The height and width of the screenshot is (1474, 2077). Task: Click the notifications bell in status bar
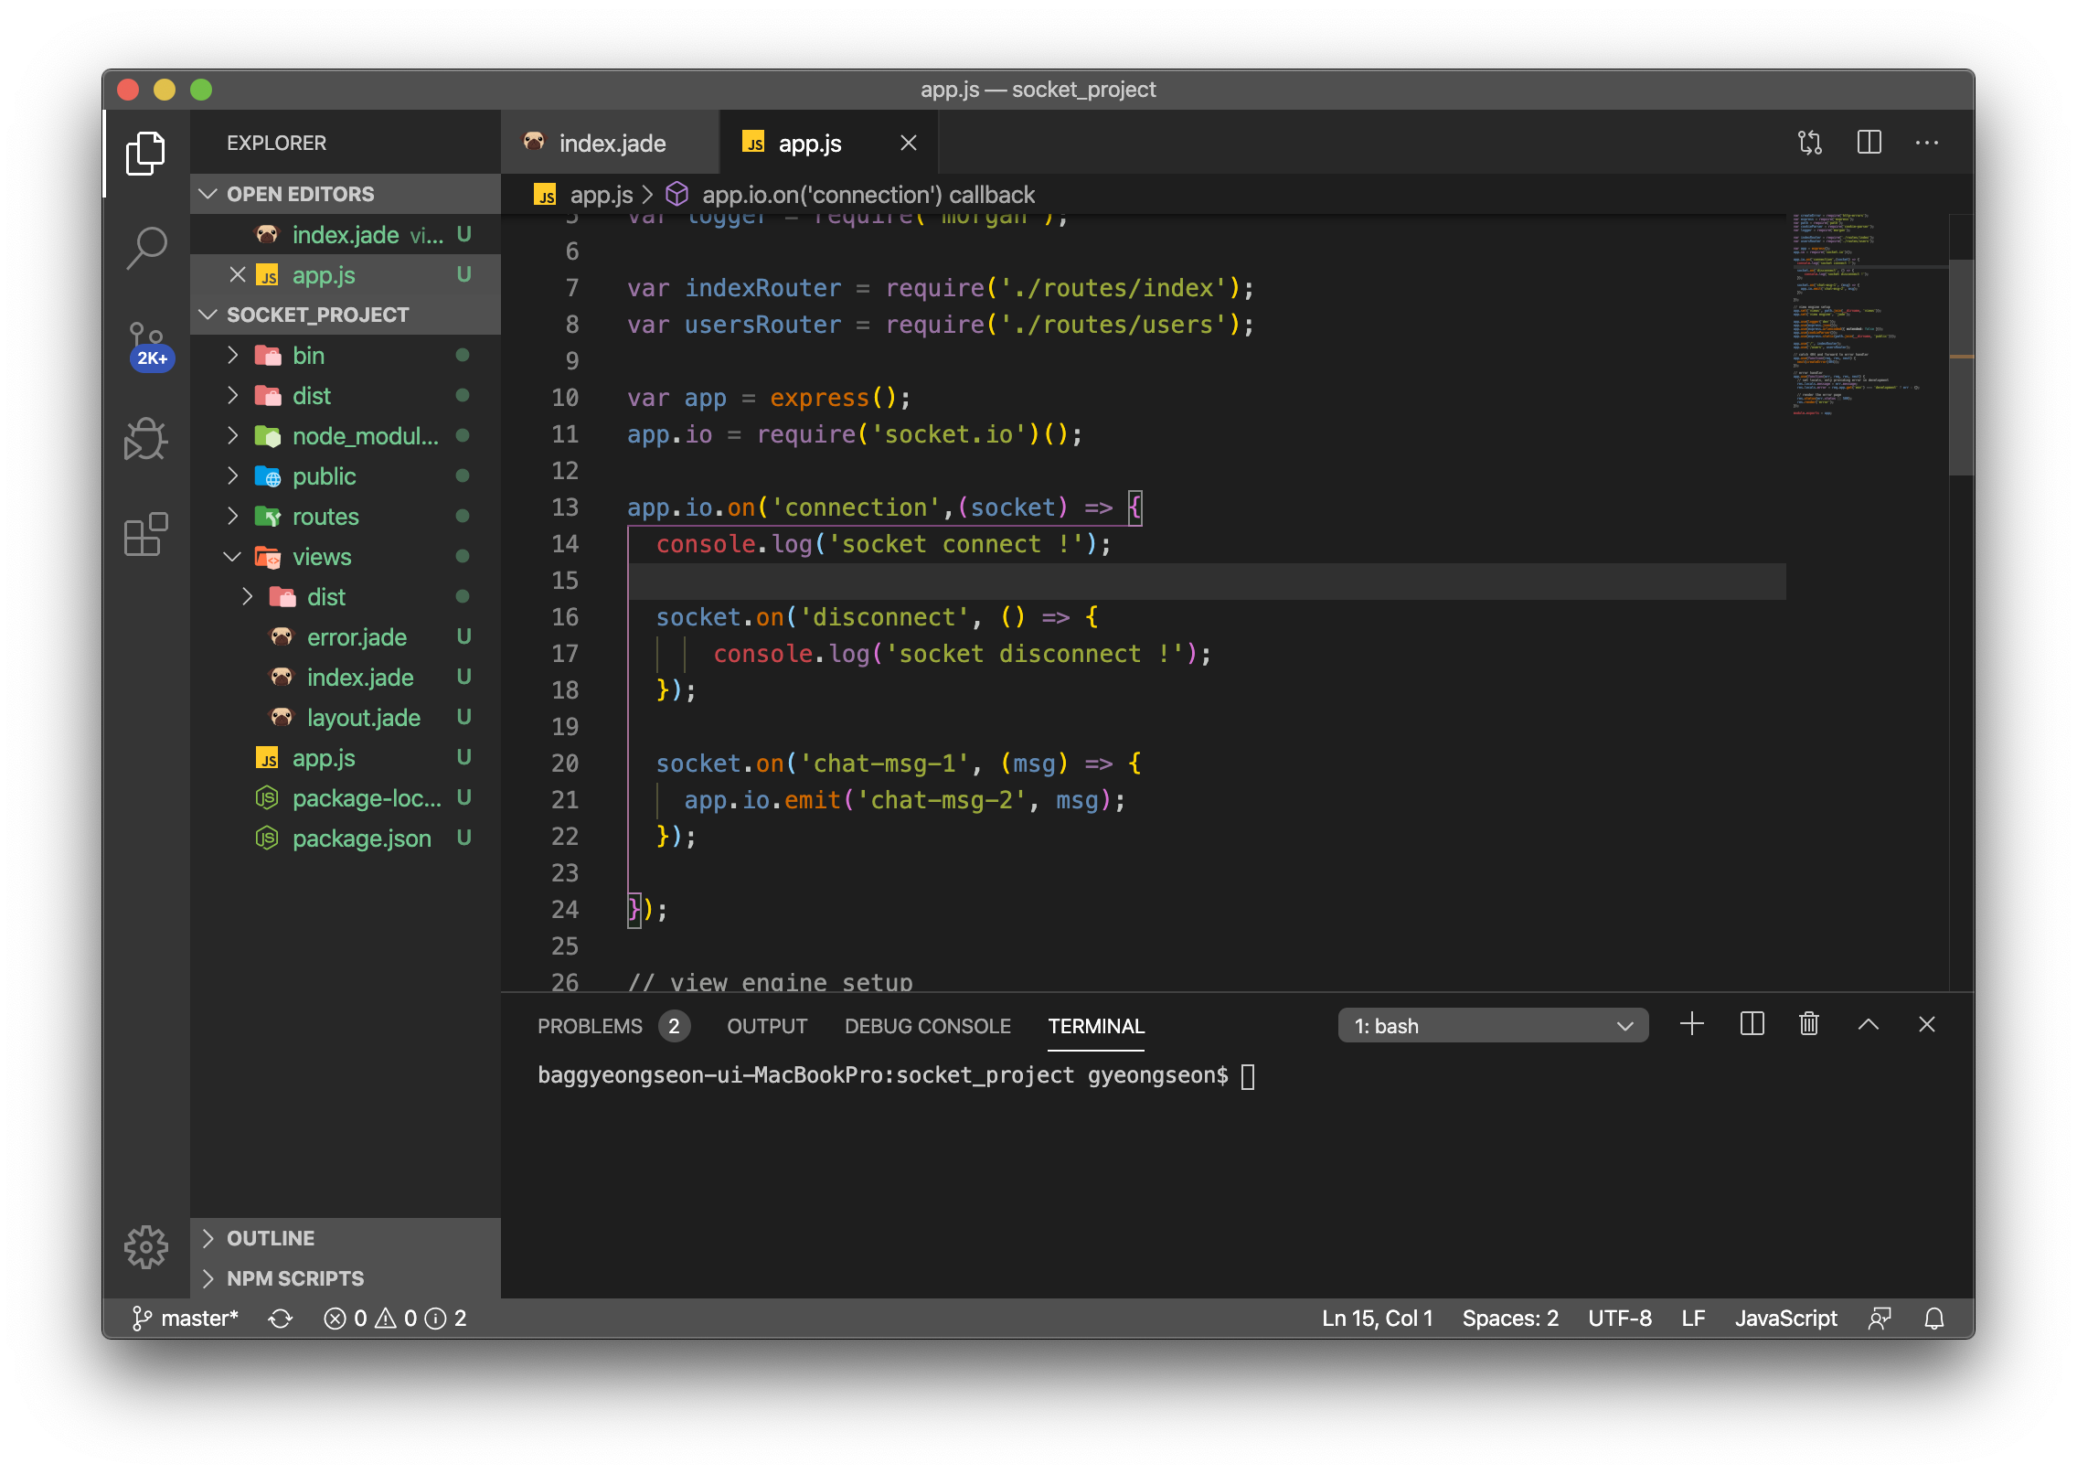(1933, 1318)
